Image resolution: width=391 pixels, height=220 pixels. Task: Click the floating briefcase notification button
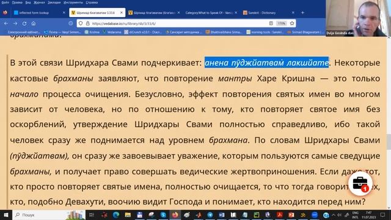coord(360,184)
